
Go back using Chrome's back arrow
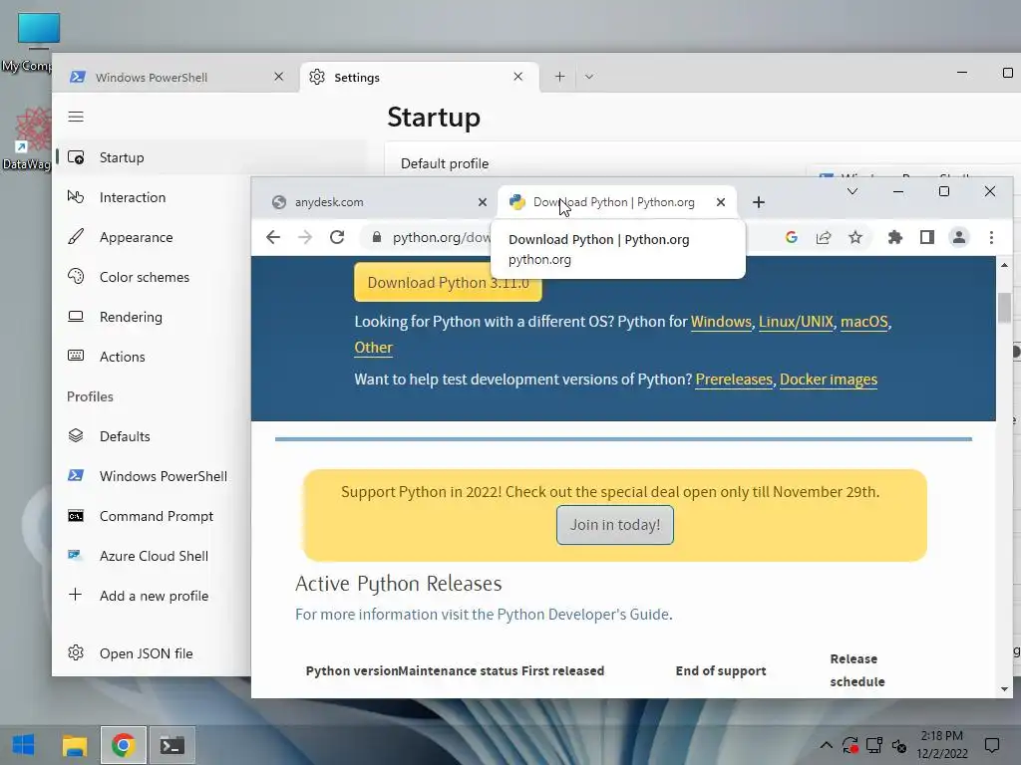(x=273, y=237)
